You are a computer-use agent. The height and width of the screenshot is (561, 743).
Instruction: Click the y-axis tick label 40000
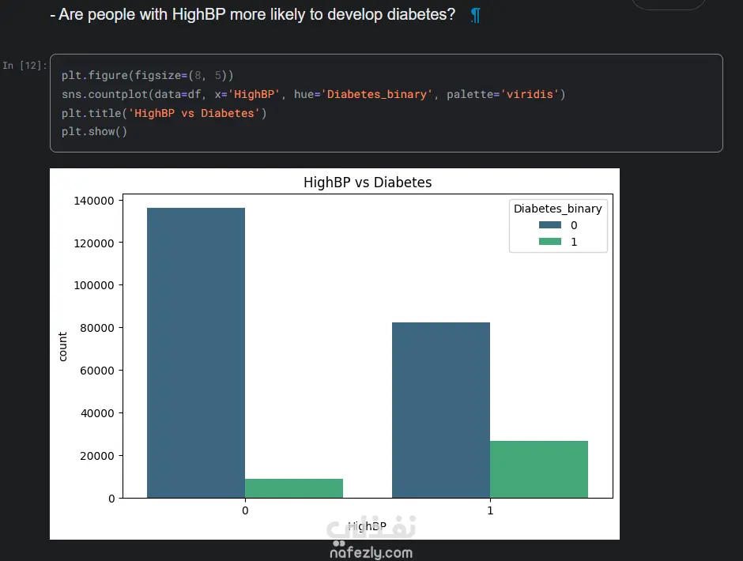click(97, 413)
